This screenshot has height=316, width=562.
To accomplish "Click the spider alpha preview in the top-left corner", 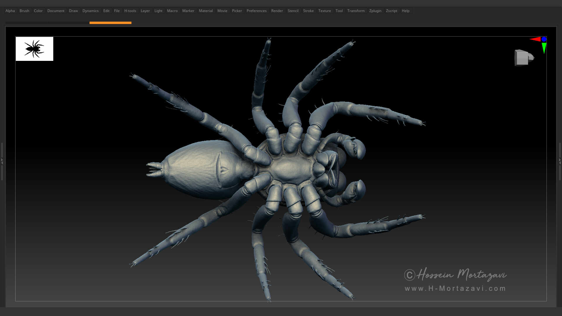I will coord(34,49).
